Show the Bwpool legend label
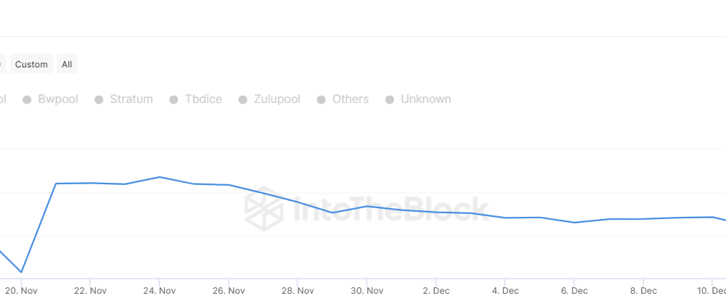 [x=58, y=99]
